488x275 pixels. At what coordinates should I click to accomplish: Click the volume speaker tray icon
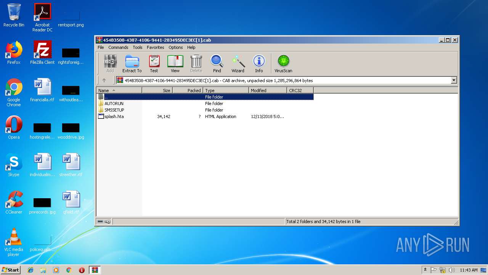(452, 270)
